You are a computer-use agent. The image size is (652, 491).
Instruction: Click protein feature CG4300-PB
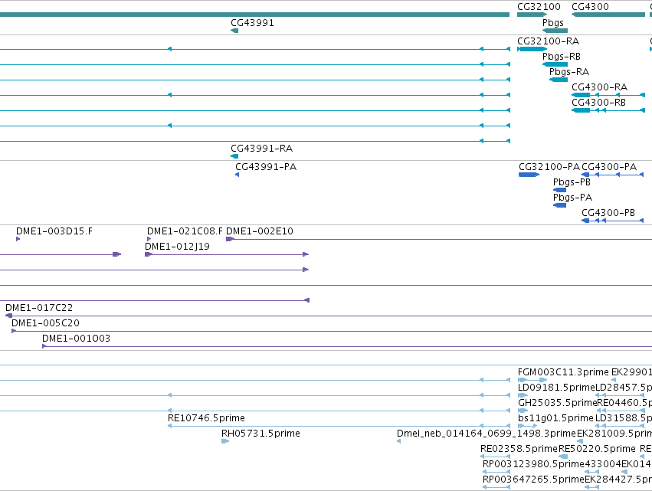tap(612, 221)
